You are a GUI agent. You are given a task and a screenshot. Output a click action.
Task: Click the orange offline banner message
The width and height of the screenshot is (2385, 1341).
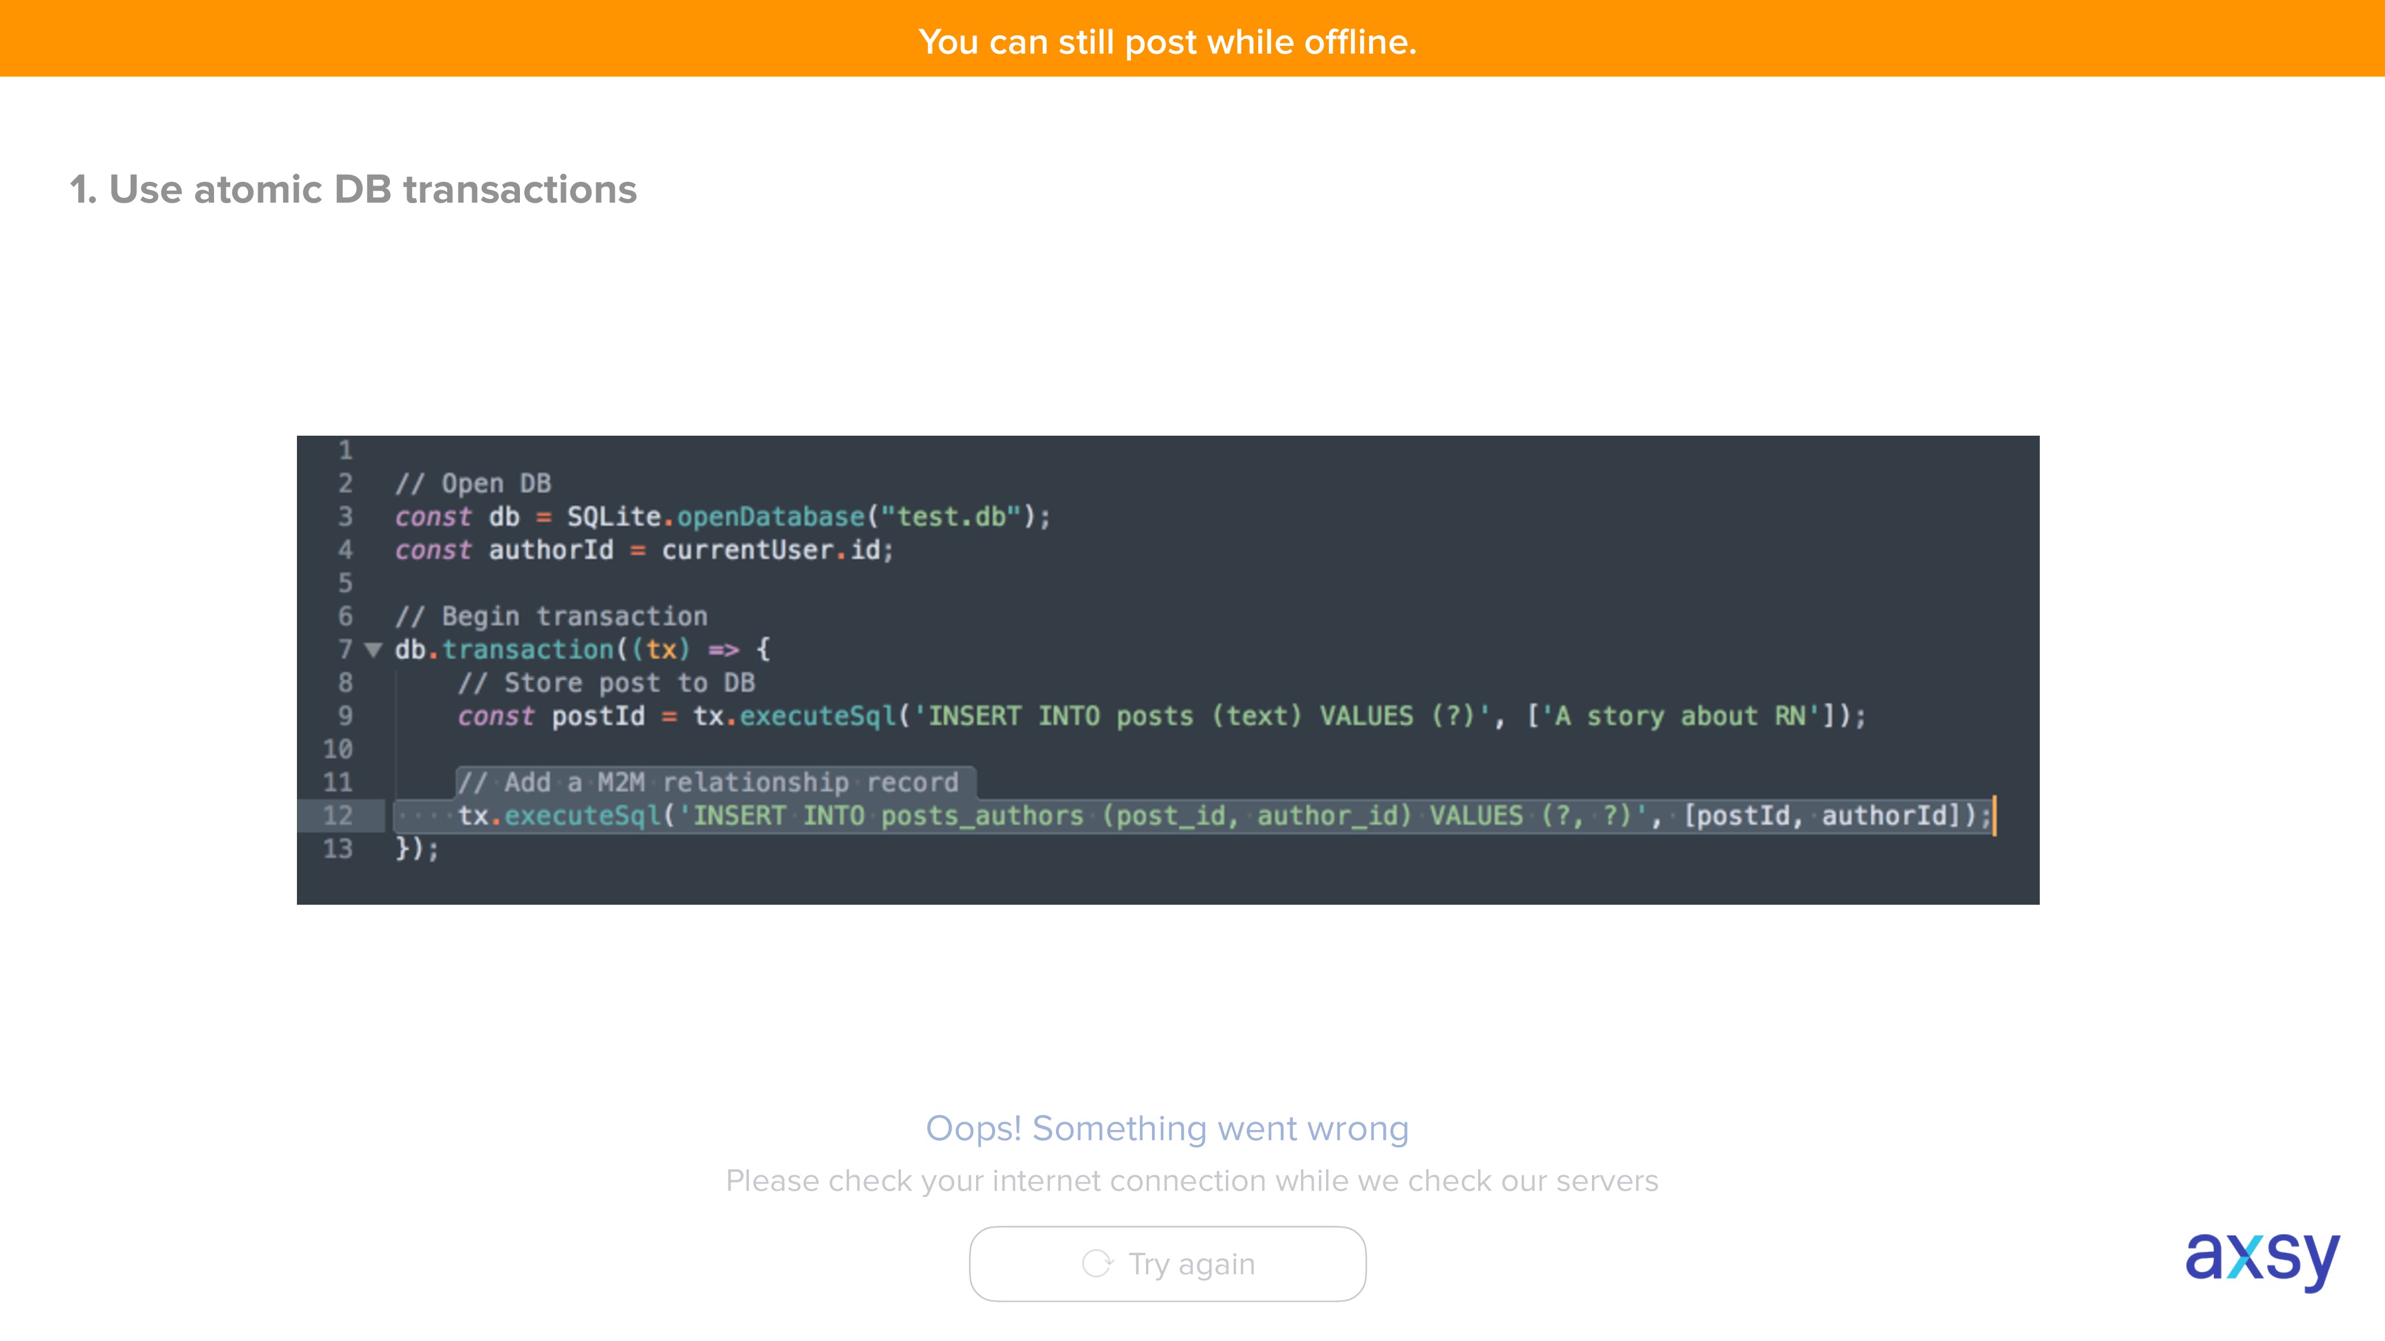(x=1167, y=42)
